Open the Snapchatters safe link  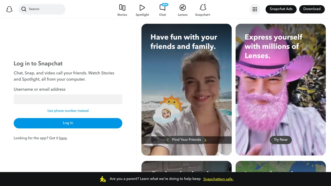click(218, 179)
